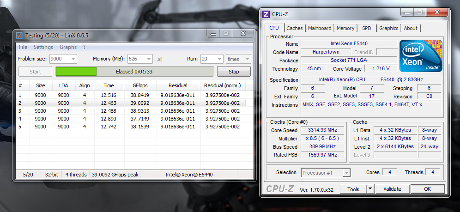The height and width of the screenshot is (212, 460).
Task: Switch to the Graphics tab
Action: point(389,28)
